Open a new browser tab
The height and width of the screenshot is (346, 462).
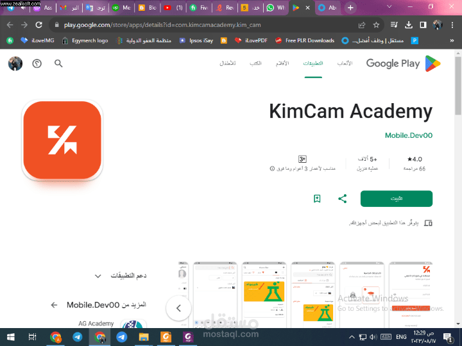pyautogui.click(x=350, y=8)
